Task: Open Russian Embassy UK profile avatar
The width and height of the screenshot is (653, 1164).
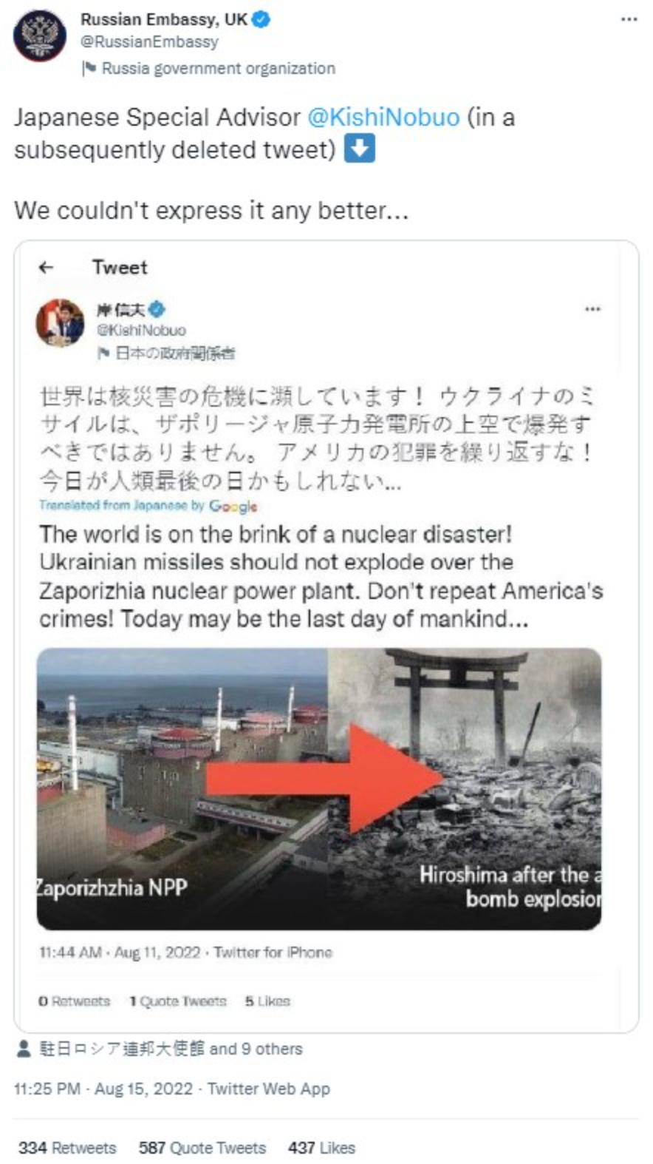Action: (39, 35)
